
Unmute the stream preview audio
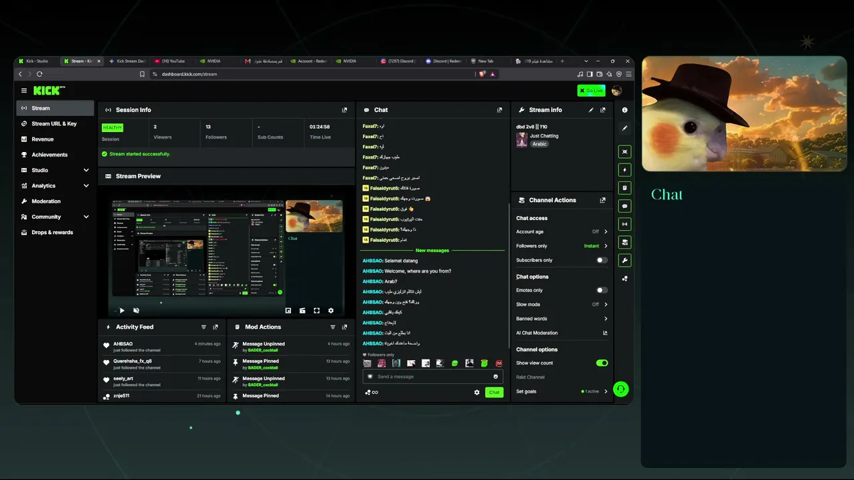click(136, 311)
